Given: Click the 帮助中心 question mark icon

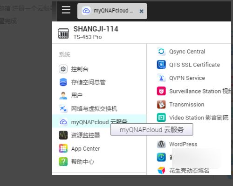Looking at the screenshot, I should click(x=63, y=162).
